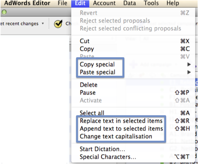This screenshot has height=164, width=198.
Task: Open the recent changes dropdown arrow
Action: (x=43, y=23)
